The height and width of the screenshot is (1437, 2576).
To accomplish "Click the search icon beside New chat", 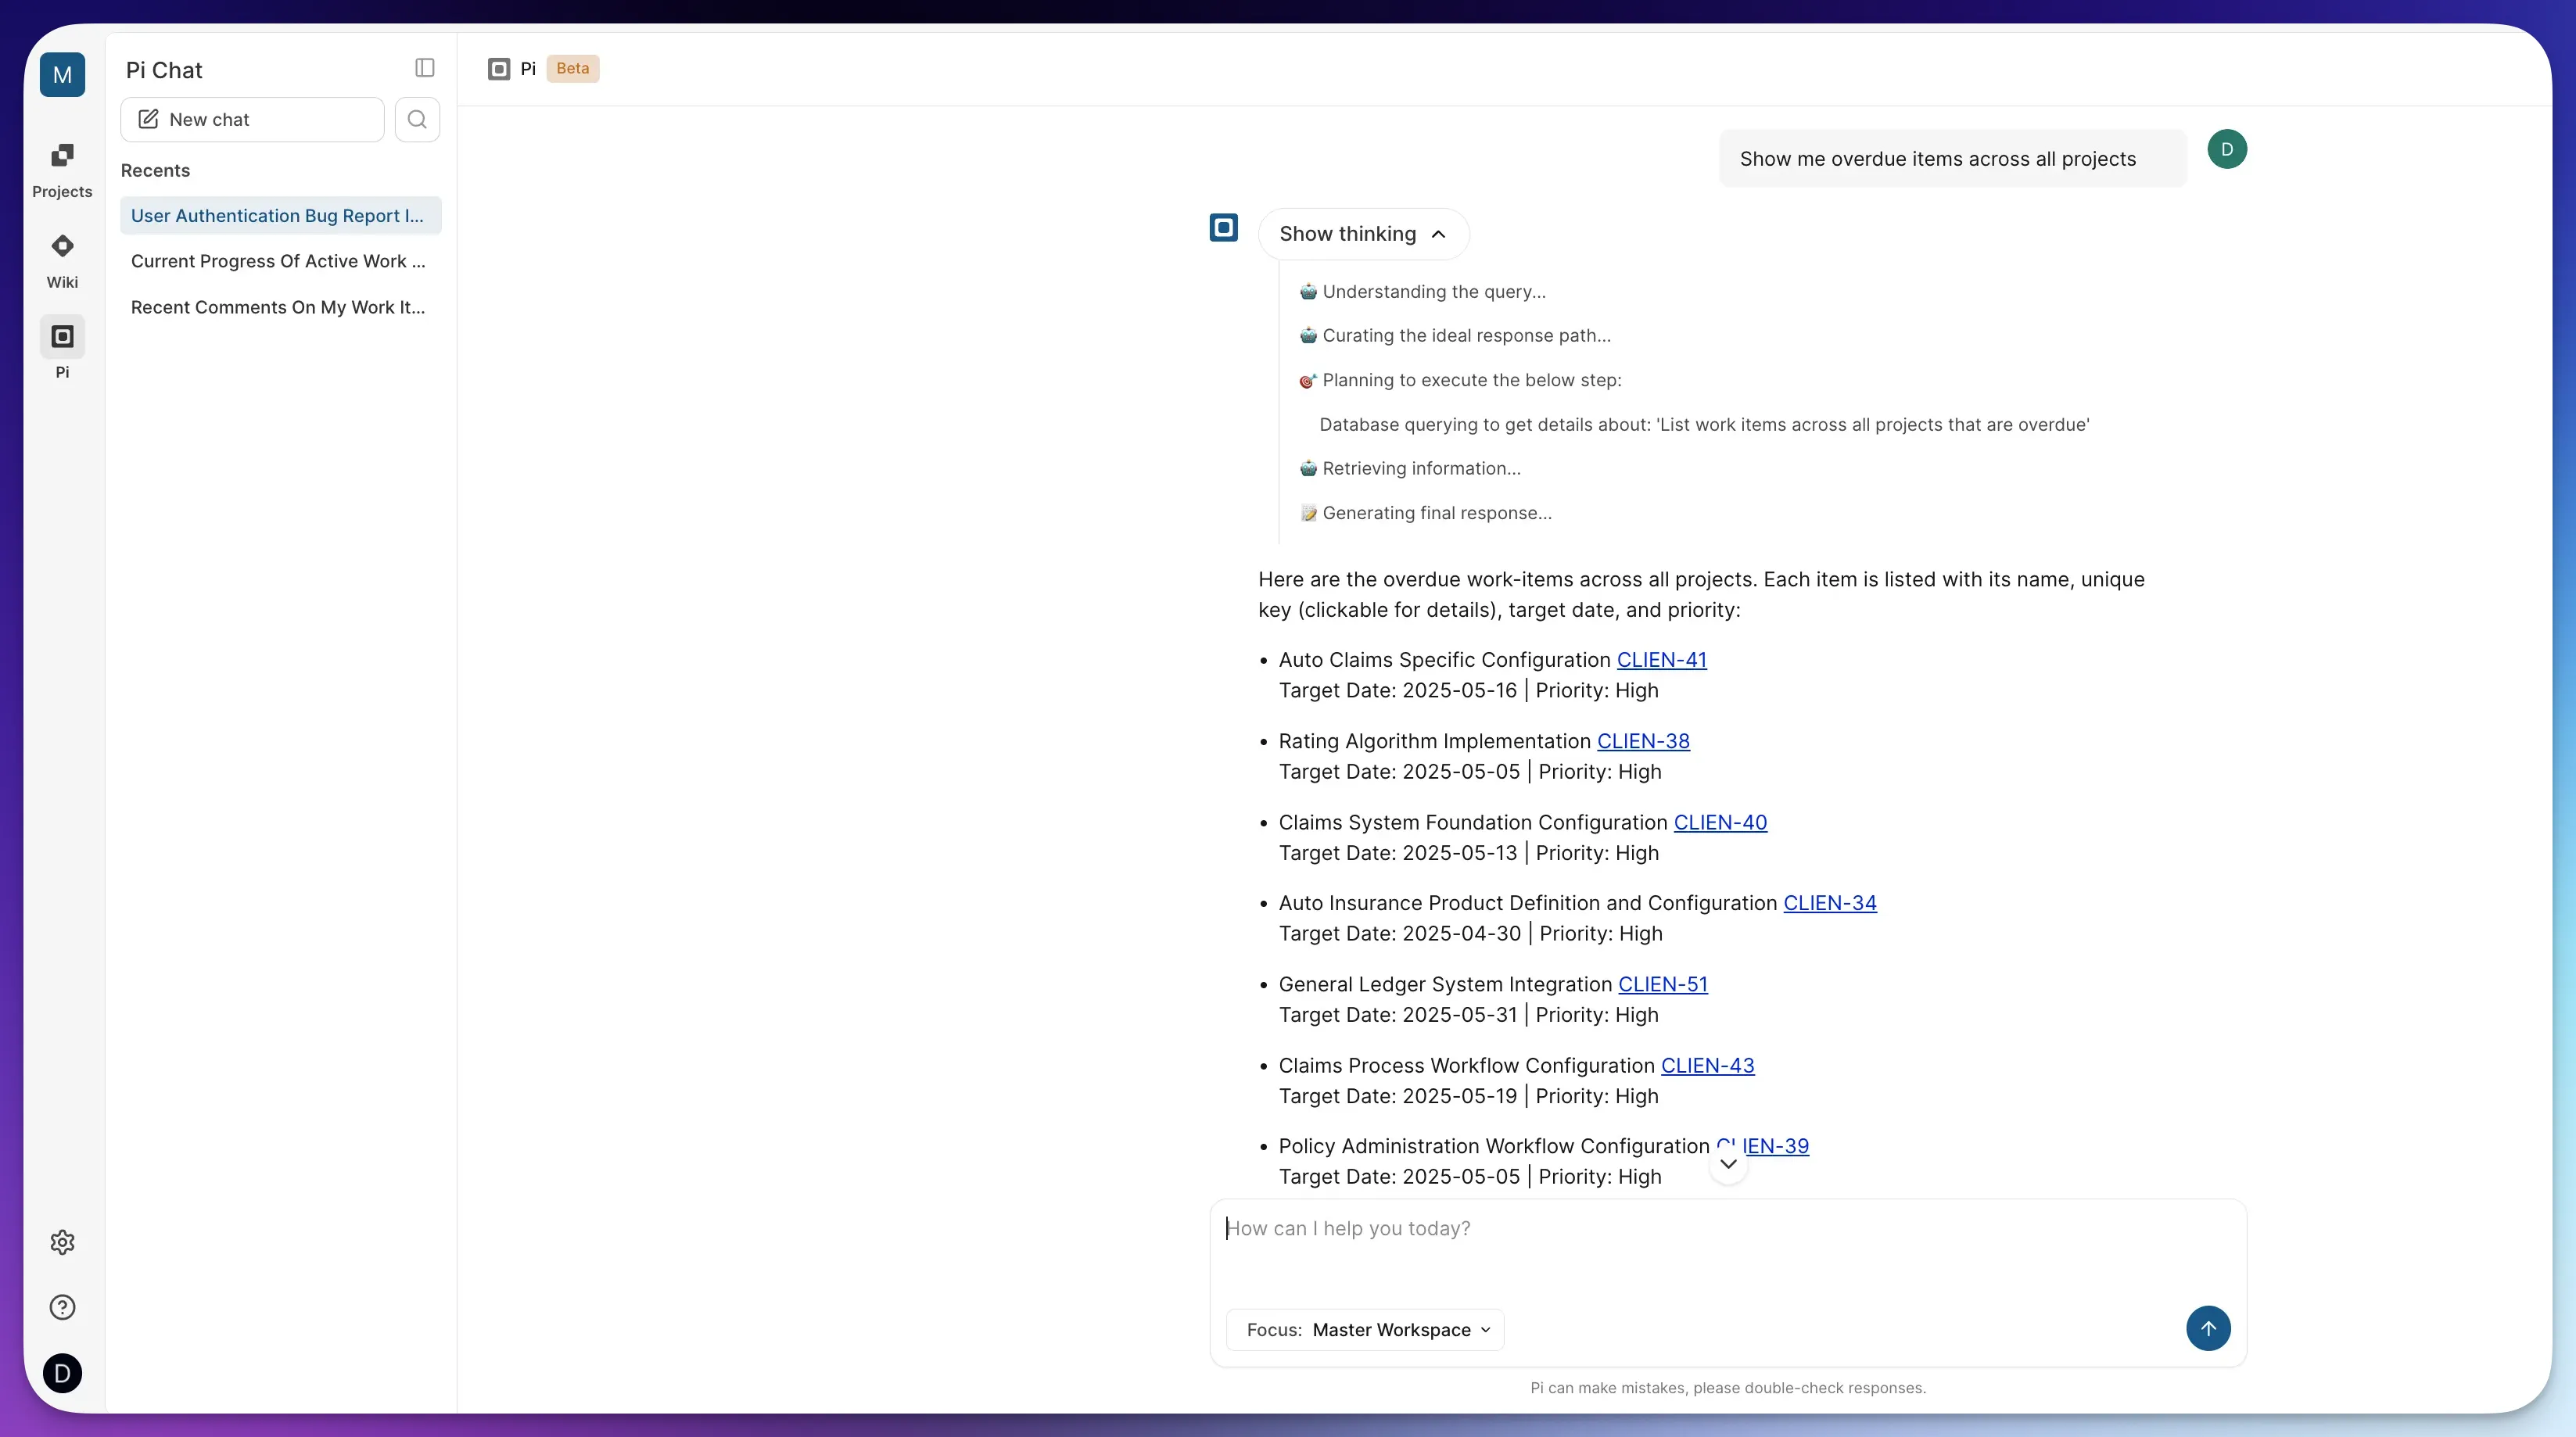I will (417, 119).
